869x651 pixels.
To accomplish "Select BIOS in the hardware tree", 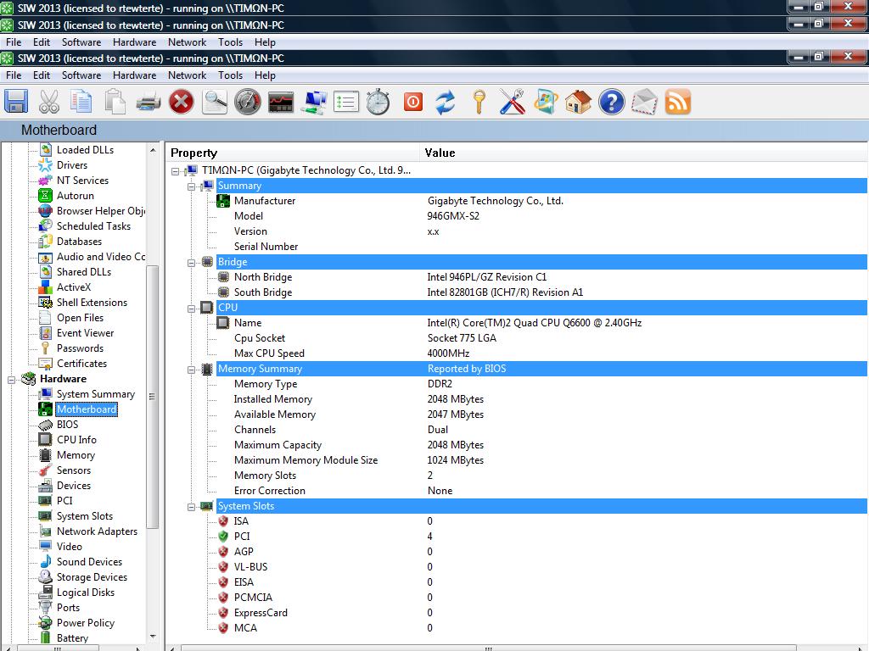I will tap(68, 425).
